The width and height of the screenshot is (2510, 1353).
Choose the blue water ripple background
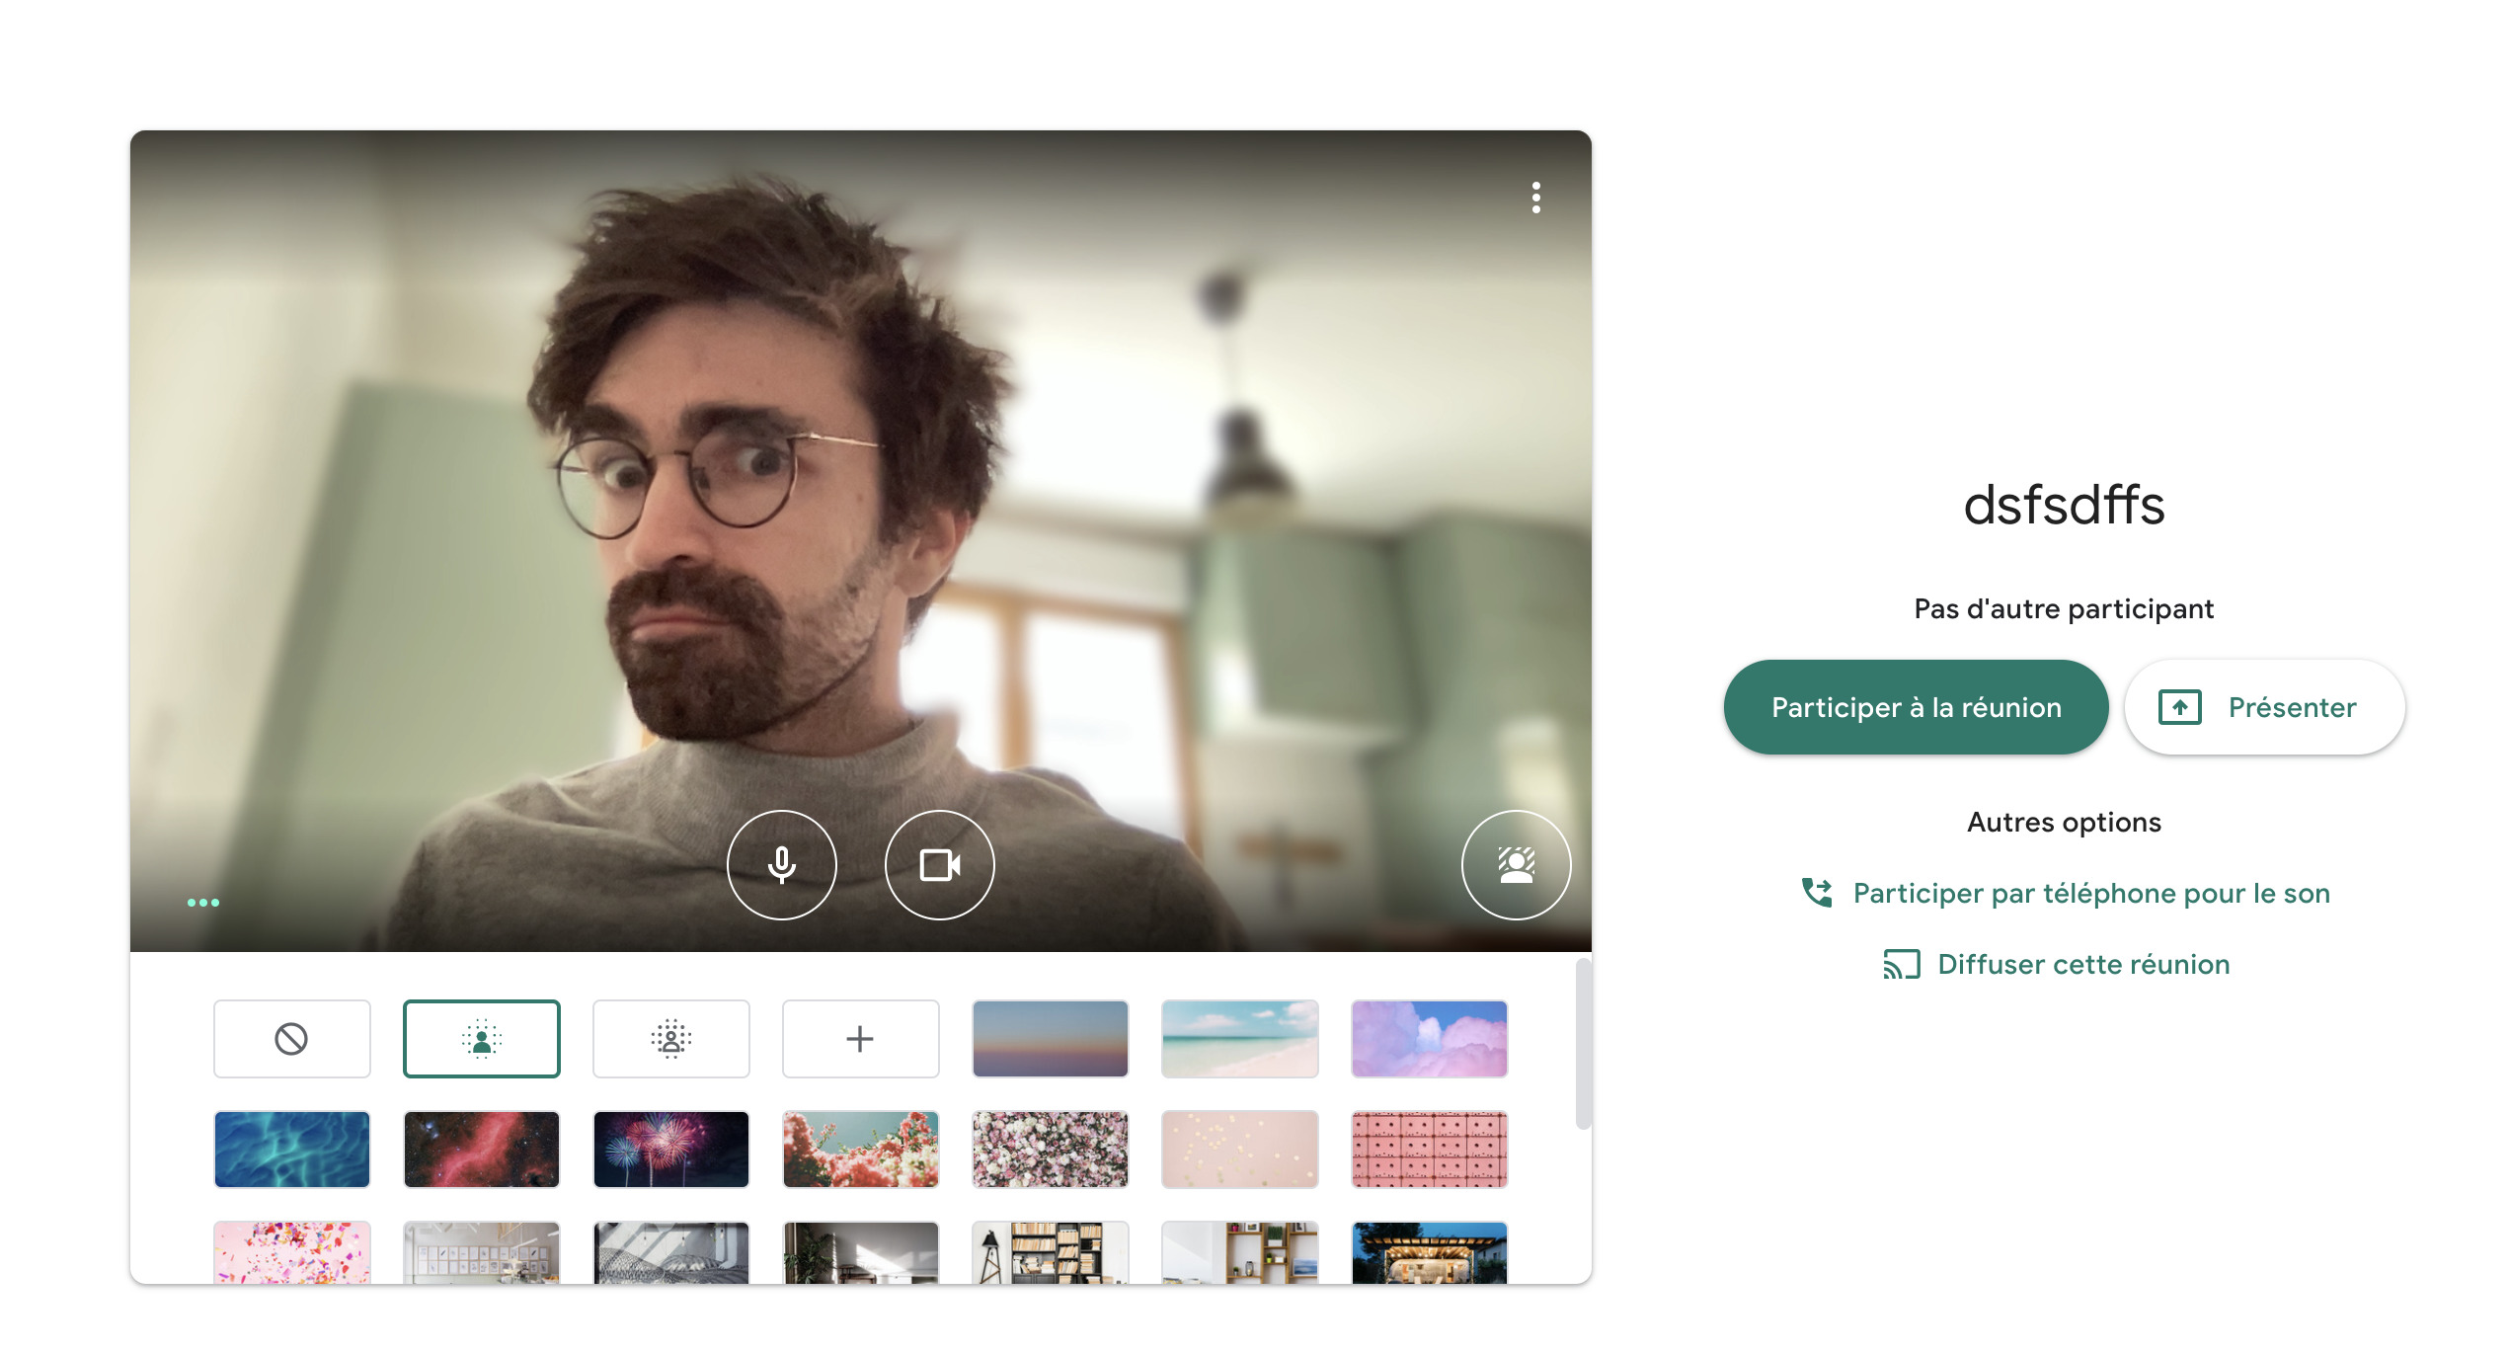(x=292, y=1150)
